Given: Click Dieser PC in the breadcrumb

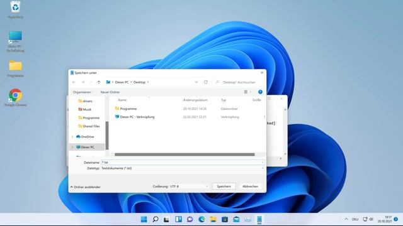Looking at the screenshot, I should [x=122, y=82].
